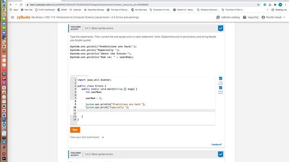Click code line 'int userNum;'
Screen dimensions: 289x162
point(93,92)
